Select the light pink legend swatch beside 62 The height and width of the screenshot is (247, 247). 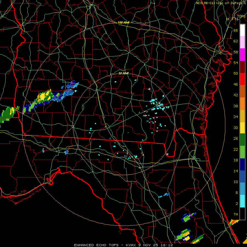click(242, 42)
